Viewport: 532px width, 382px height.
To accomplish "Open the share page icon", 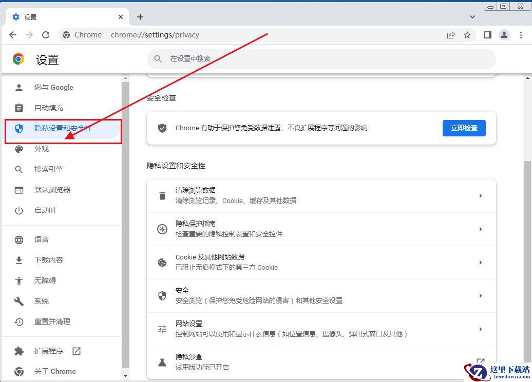I will point(450,35).
